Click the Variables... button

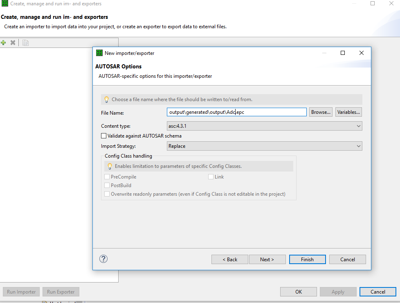348,112
